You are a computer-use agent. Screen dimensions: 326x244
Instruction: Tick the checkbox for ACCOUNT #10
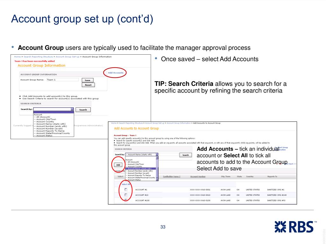[126, 195]
